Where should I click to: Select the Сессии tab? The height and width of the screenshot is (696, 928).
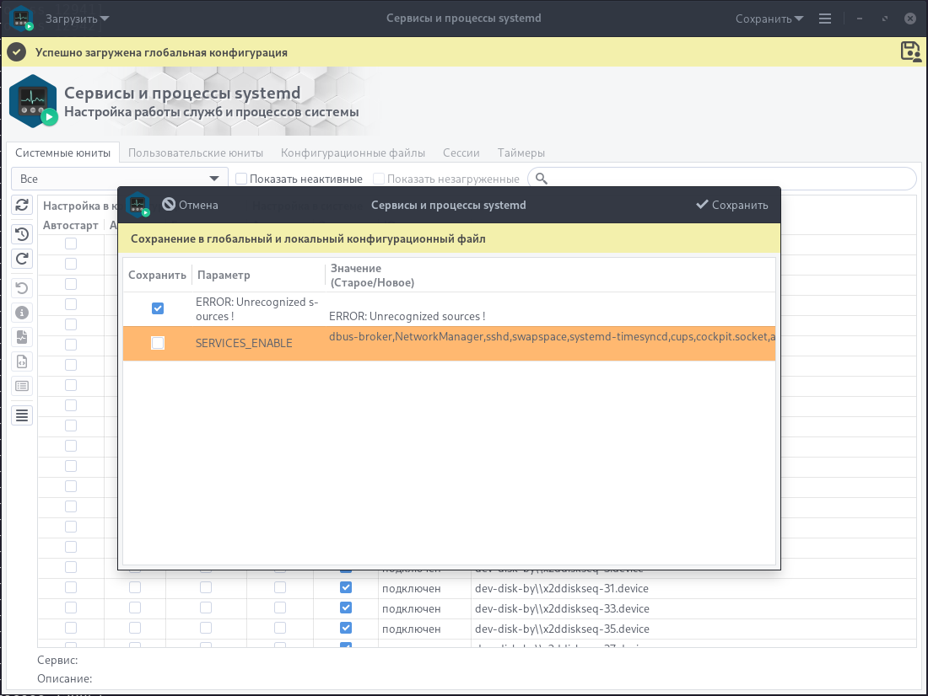461,153
